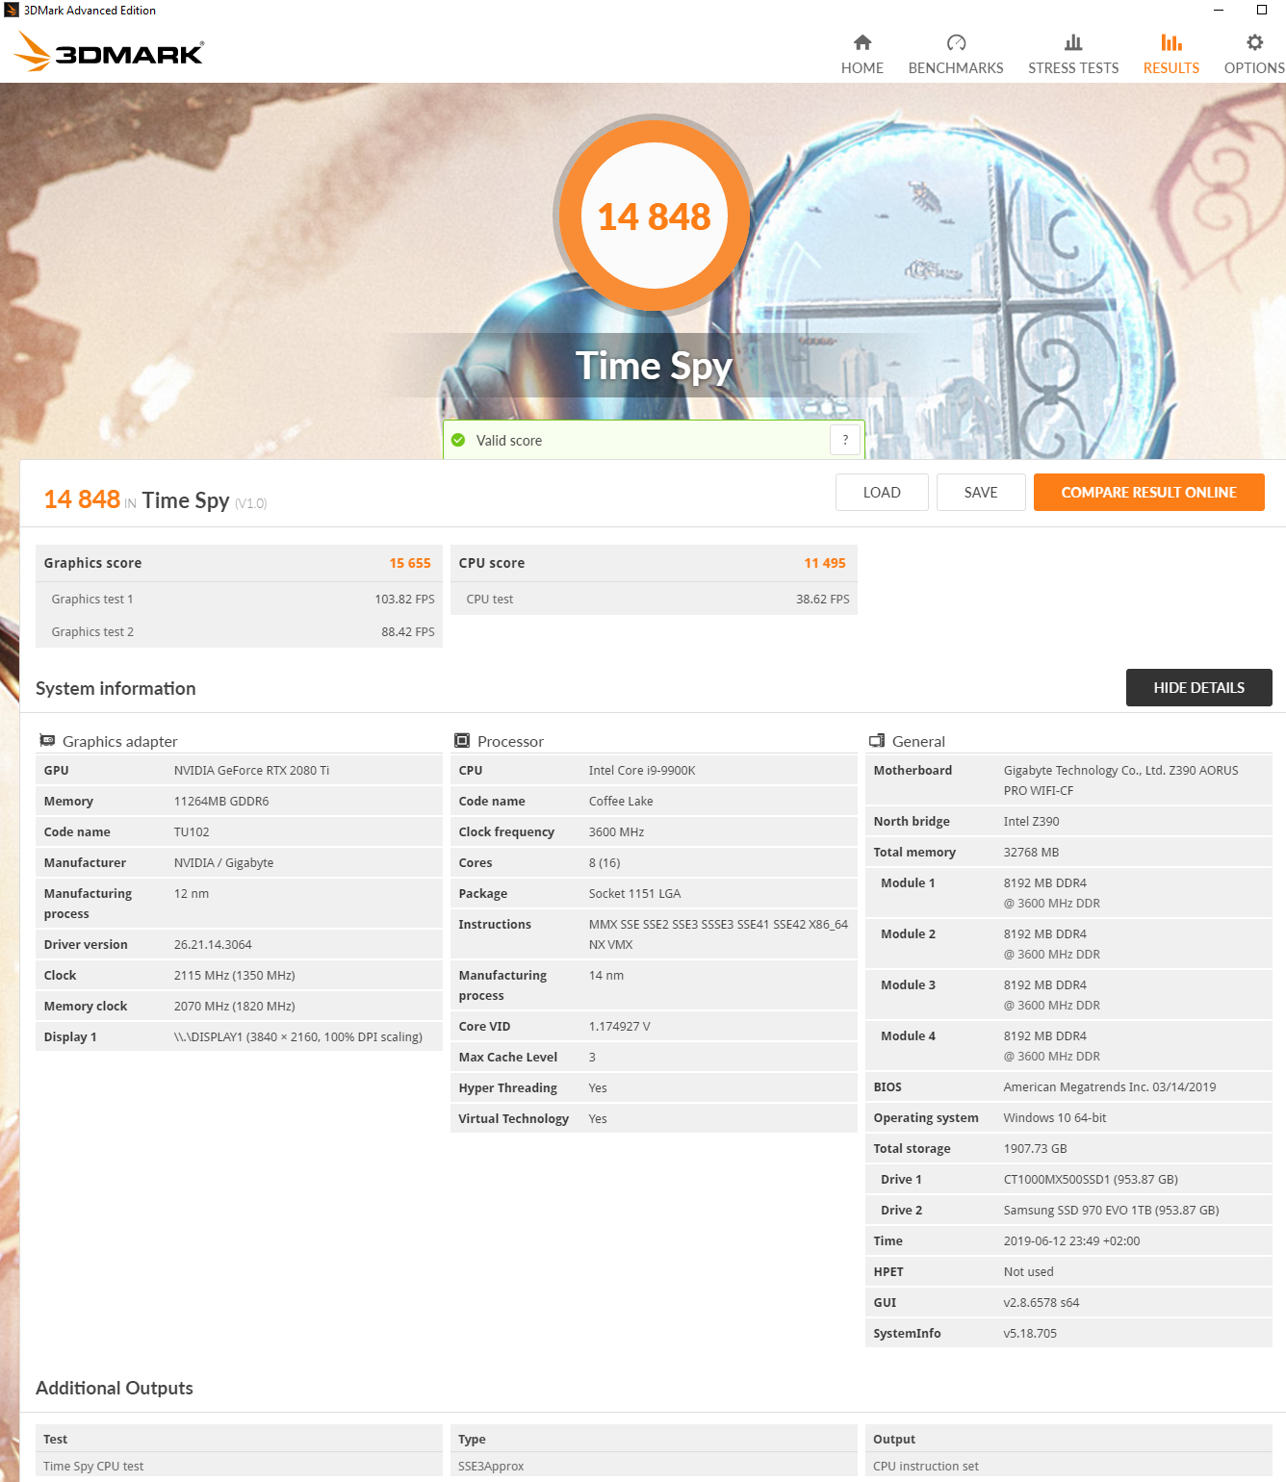Viewport: 1286px width, 1482px height.
Task: Click the Display 1 resolution value
Action: click(298, 1036)
